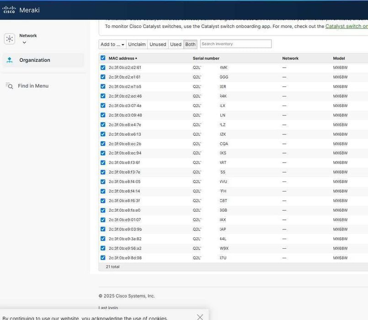Uncheck device 2c:3f:0b:d2:e1:61
The height and width of the screenshot is (320, 368).
pos(103,77)
